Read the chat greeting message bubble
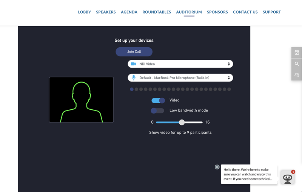 [x=249, y=174]
